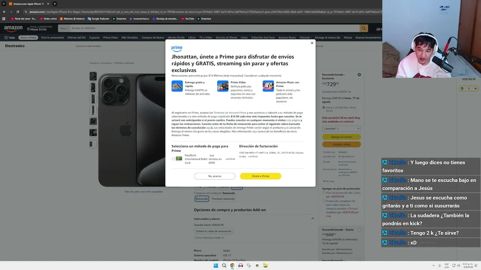Screen dimensions: 481x270
Task: Click 'Únete a Prime' in navigation bar
Action: (28, 37)
